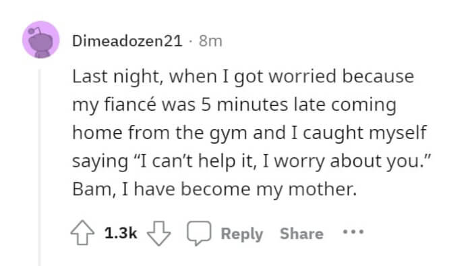The image size is (472, 266).
Task: Click the word "fiancé" in the comment
Action: (x=131, y=105)
